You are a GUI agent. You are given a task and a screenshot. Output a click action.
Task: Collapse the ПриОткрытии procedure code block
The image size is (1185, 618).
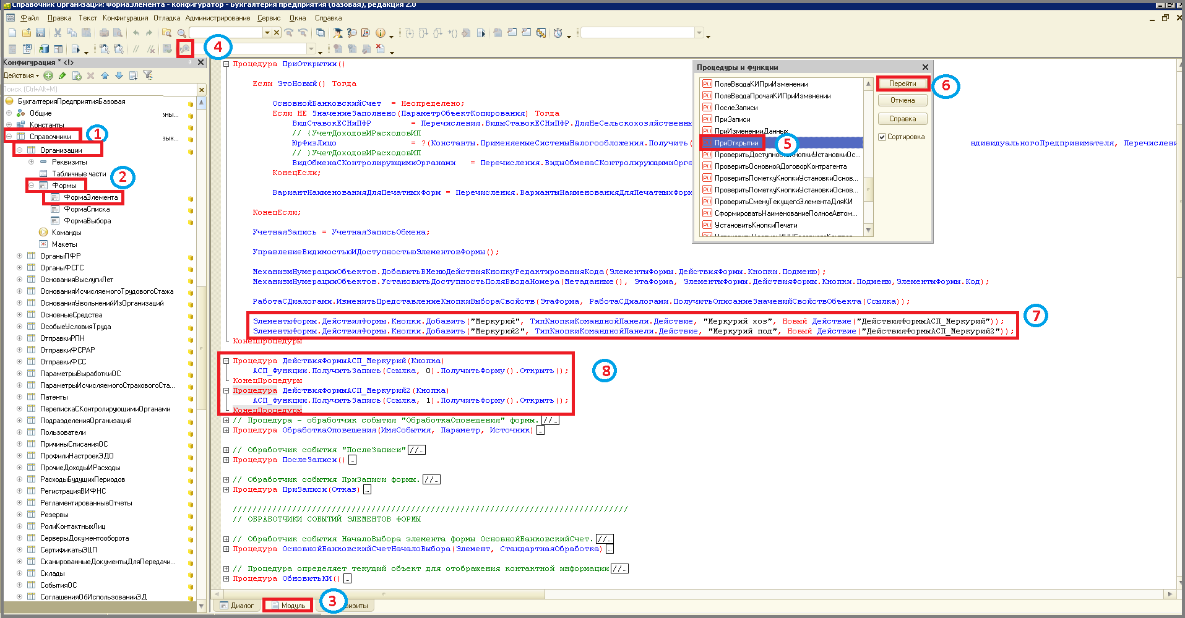(x=226, y=64)
